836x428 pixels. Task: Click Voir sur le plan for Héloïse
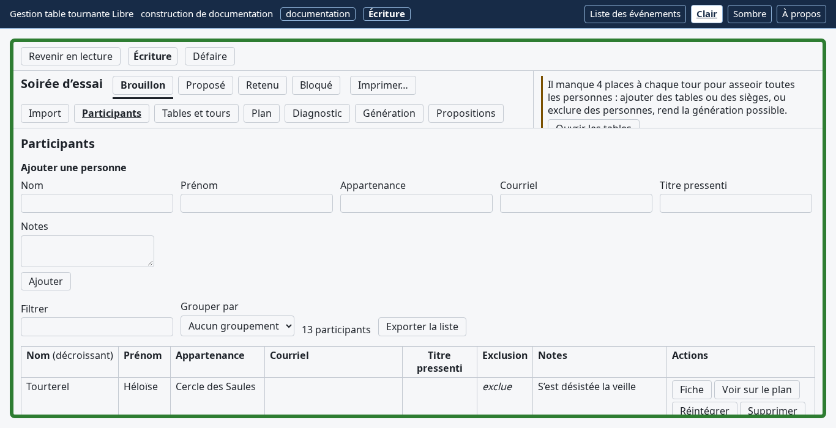757,390
